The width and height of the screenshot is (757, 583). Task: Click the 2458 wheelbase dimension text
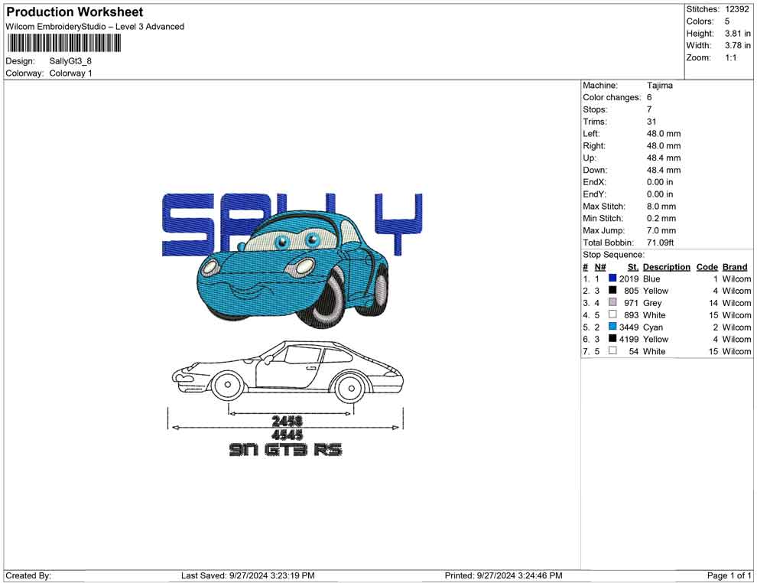288,421
